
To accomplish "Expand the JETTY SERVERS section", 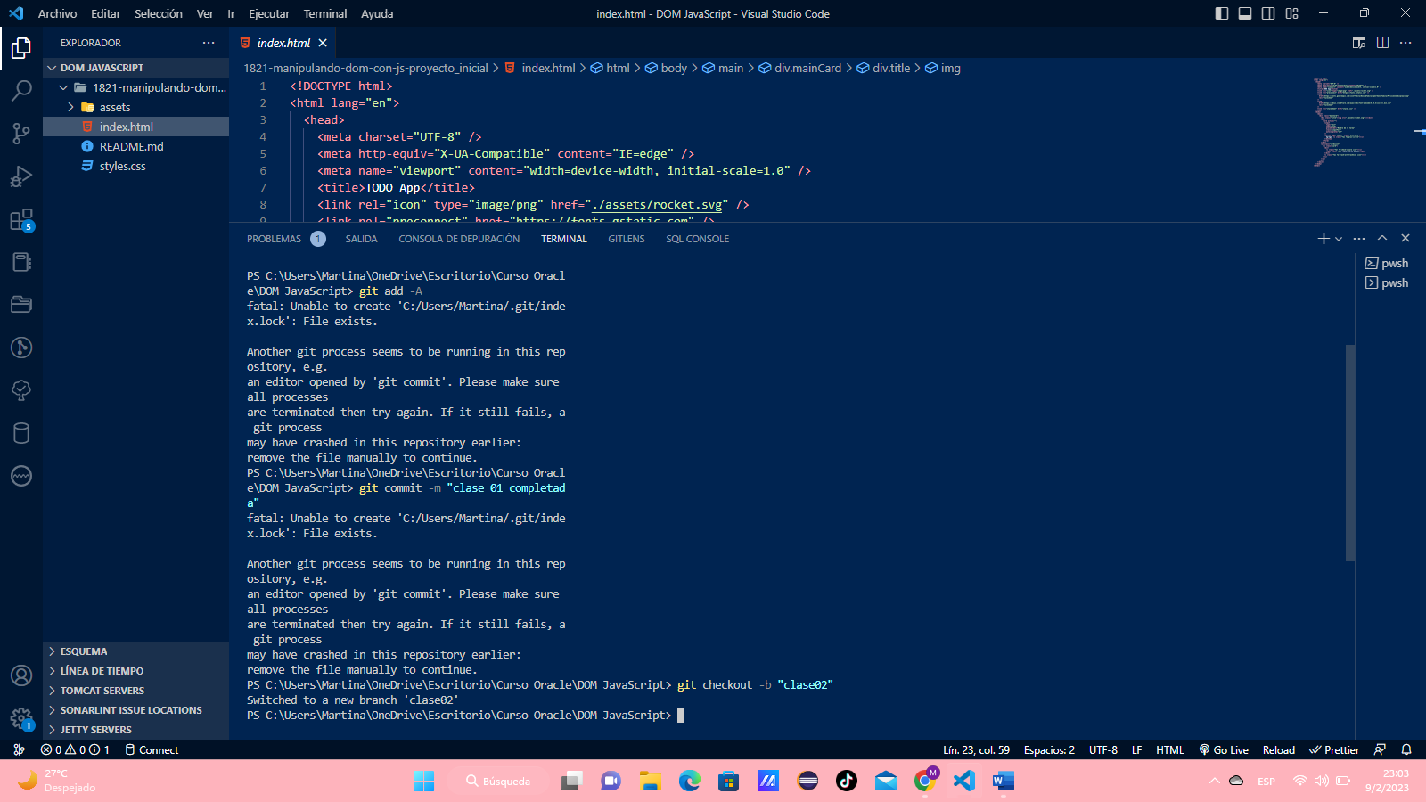I will 135,730.
